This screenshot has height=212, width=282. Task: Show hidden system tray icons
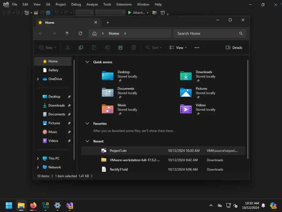click(211, 205)
